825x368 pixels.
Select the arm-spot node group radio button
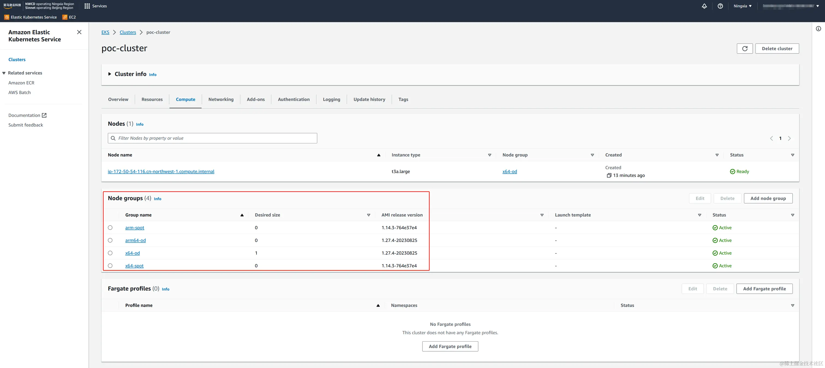[x=110, y=228]
